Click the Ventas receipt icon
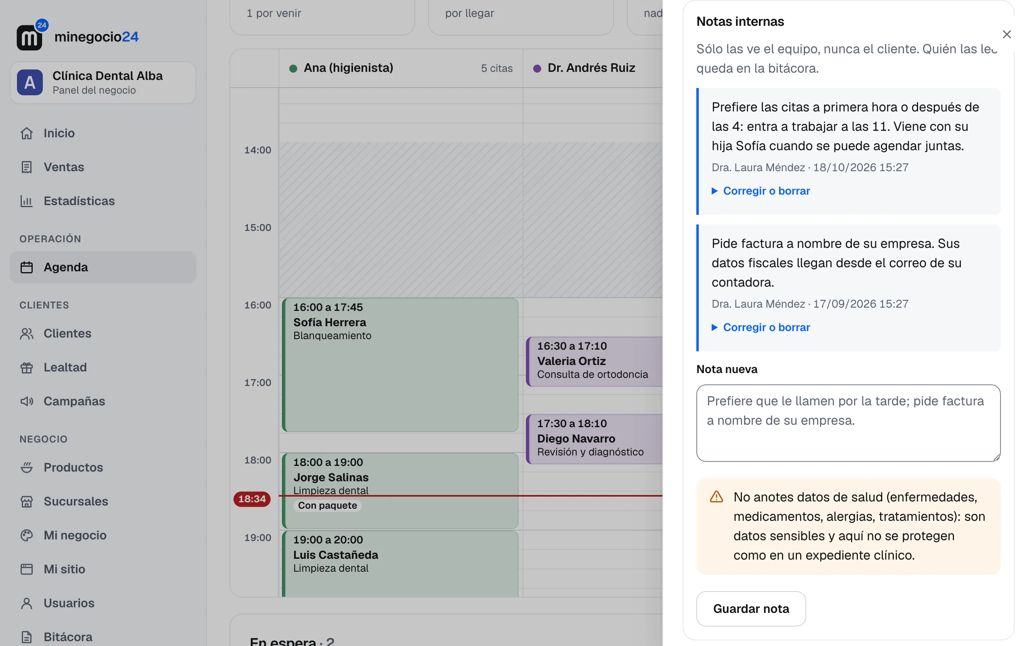Viewport: 1034px width, 646px height. tap(27, 167)
